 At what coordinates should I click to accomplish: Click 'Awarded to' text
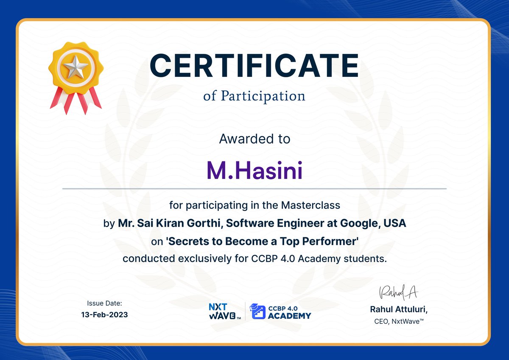click(255, 139)
